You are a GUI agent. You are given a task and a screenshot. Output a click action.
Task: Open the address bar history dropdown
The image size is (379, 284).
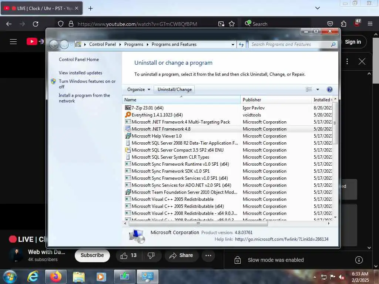tap(233, 44)
